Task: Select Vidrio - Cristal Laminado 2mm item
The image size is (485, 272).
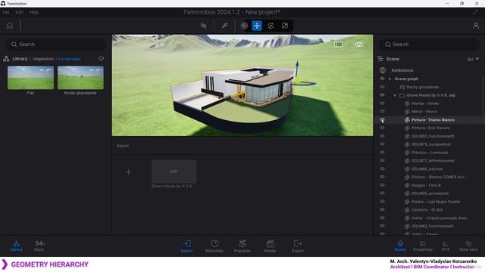Action: (440, 218)
